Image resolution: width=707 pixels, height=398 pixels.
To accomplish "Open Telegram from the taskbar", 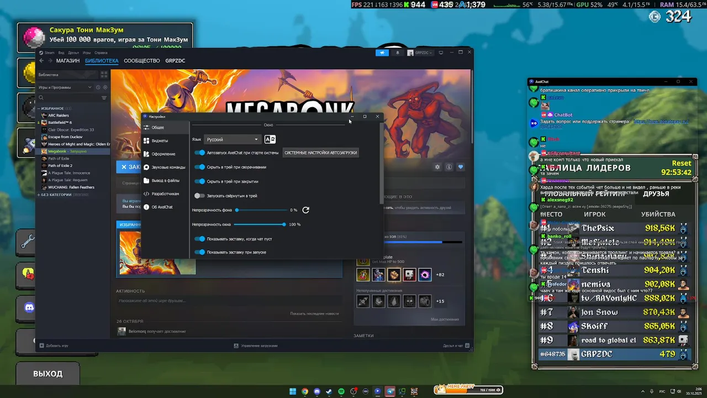I will point(390,391).
